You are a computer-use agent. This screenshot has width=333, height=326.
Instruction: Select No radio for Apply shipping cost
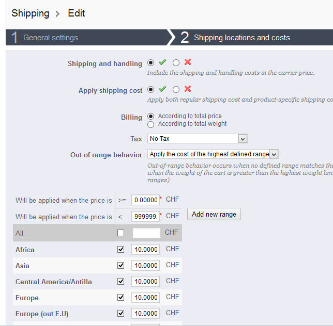(176, 90)
